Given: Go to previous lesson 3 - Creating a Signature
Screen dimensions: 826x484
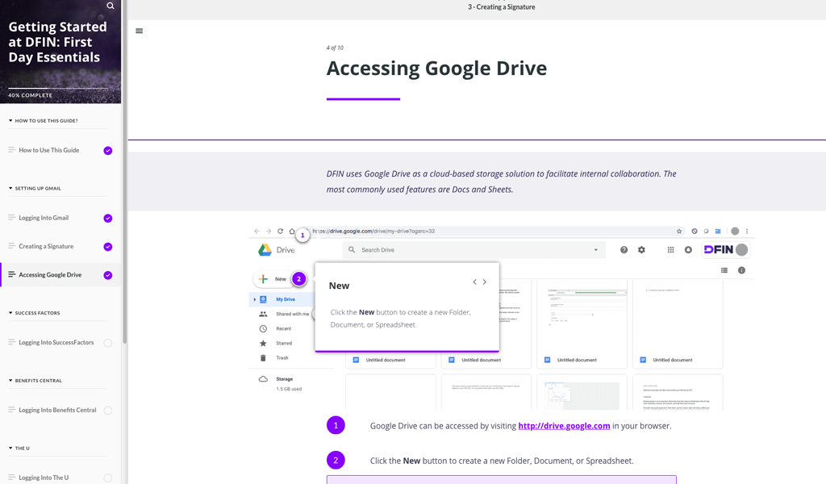Looking at the screenshot, I should pyautogui.click(x=501, y=7).
